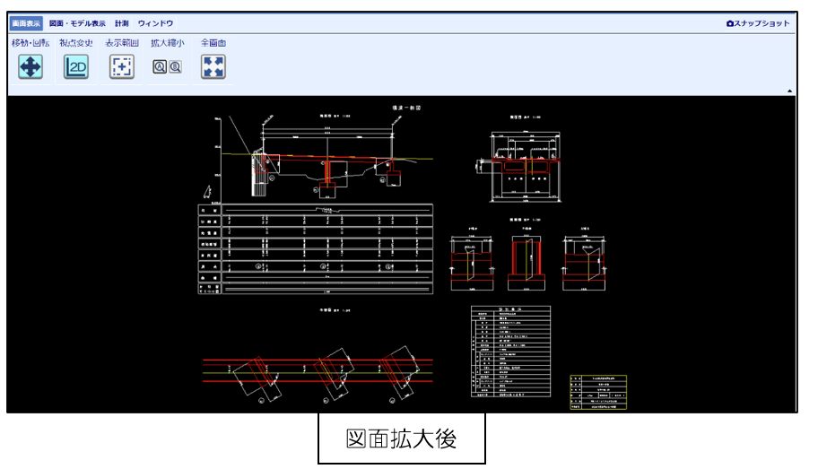Click the 図面拡大後 caption box

[x=401, y=439]
